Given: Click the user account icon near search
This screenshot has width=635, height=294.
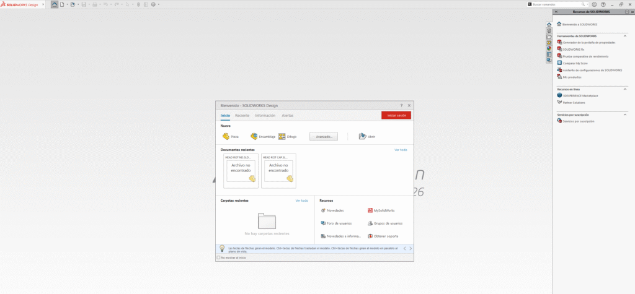Looking at the screenshot, I should point(594,4).
